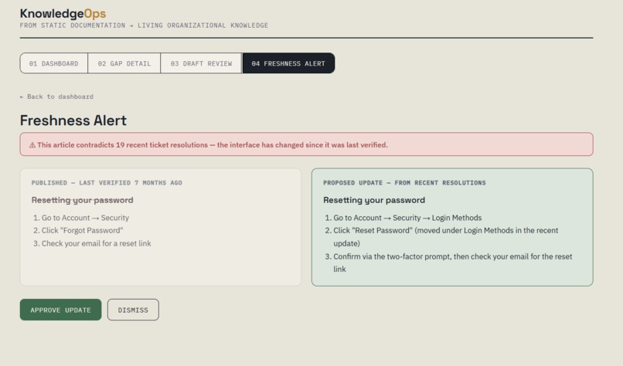
Task: Click proposed step 'Confirm via the two-factor prompt'
Action: click(x=452, y=263)
